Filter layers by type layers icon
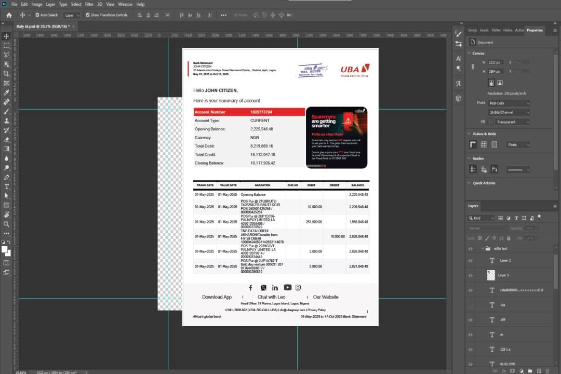Screen dimensions: 561x374 pyautogui.click(x=516, y=218)
